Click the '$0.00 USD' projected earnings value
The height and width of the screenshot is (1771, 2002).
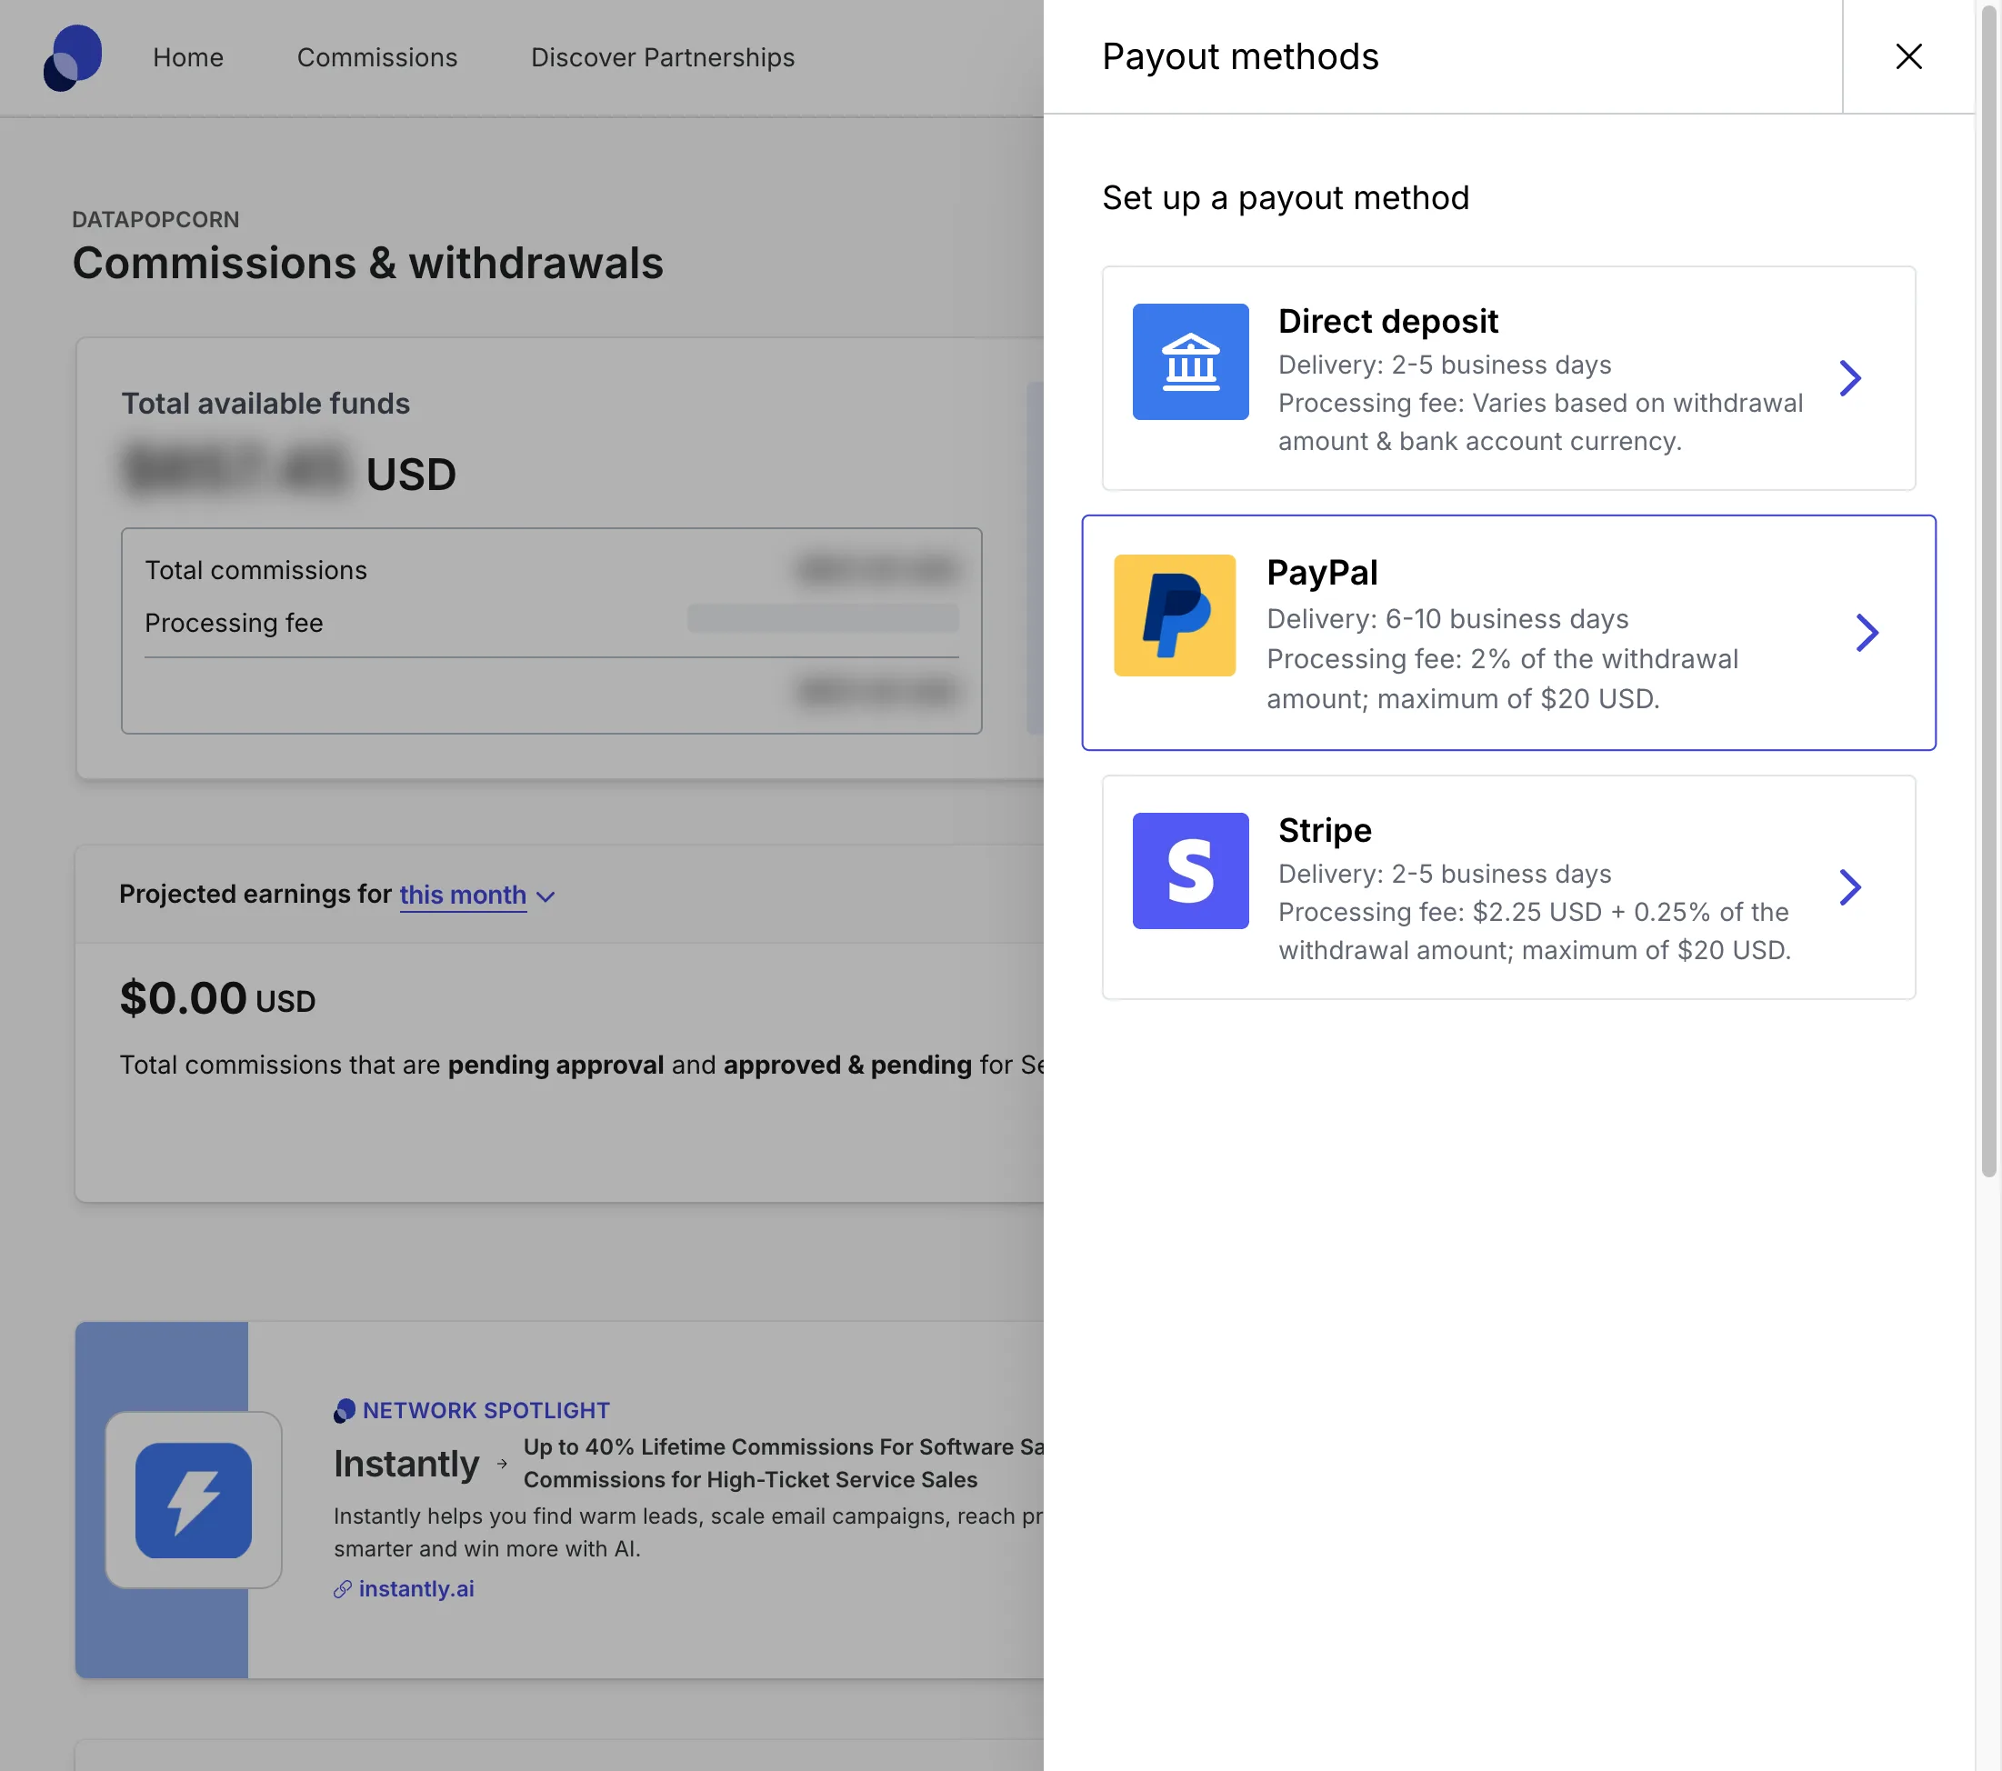click(x=217, y=999)
